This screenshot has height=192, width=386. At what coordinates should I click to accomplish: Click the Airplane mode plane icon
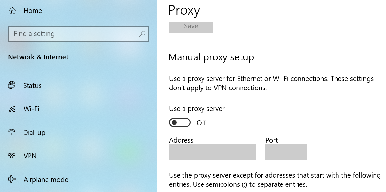coord(12,179)
